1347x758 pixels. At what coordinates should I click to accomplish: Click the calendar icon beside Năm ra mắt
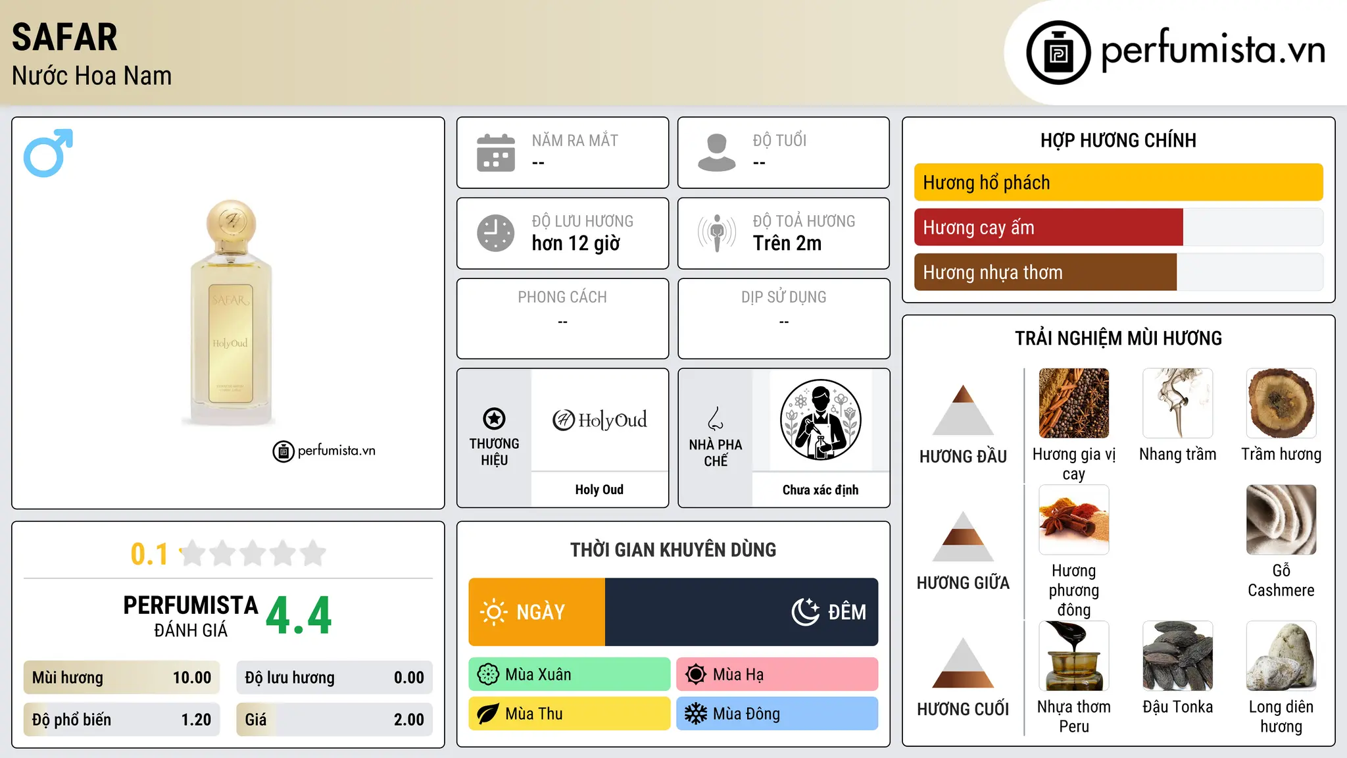coord(496,153)
